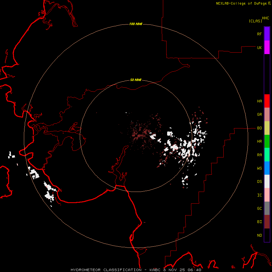Click the black ND legend swatch
Viewport: 272px width, 272px height.
267,235
